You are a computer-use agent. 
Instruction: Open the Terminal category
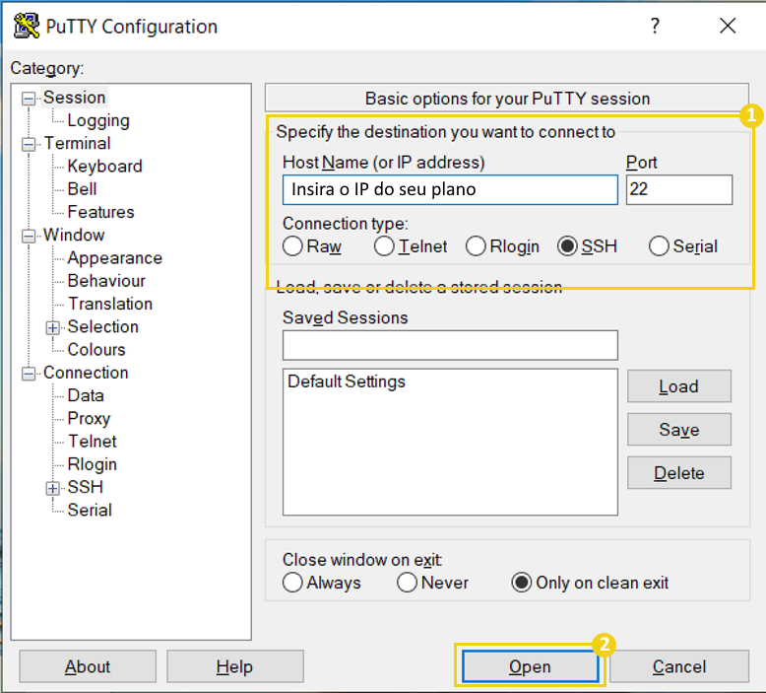tap(77, 143)
